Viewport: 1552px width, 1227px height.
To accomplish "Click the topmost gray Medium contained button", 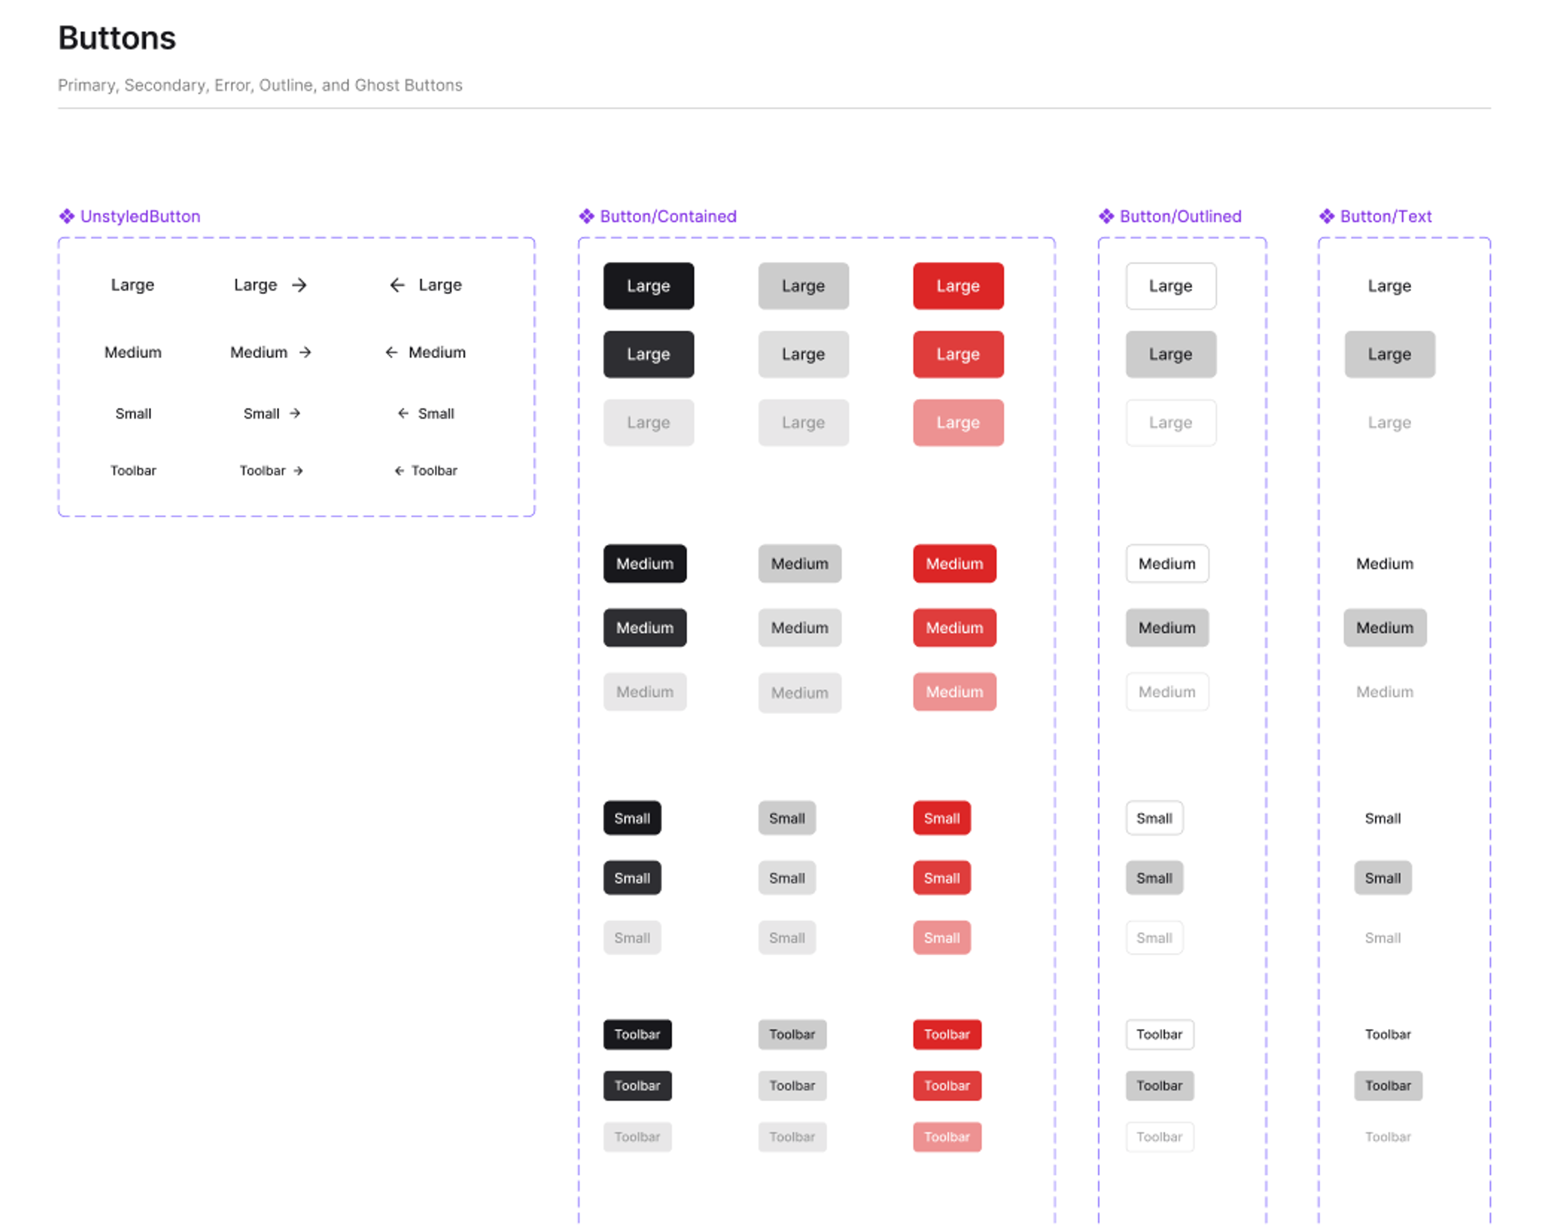I will pos(799,563).
